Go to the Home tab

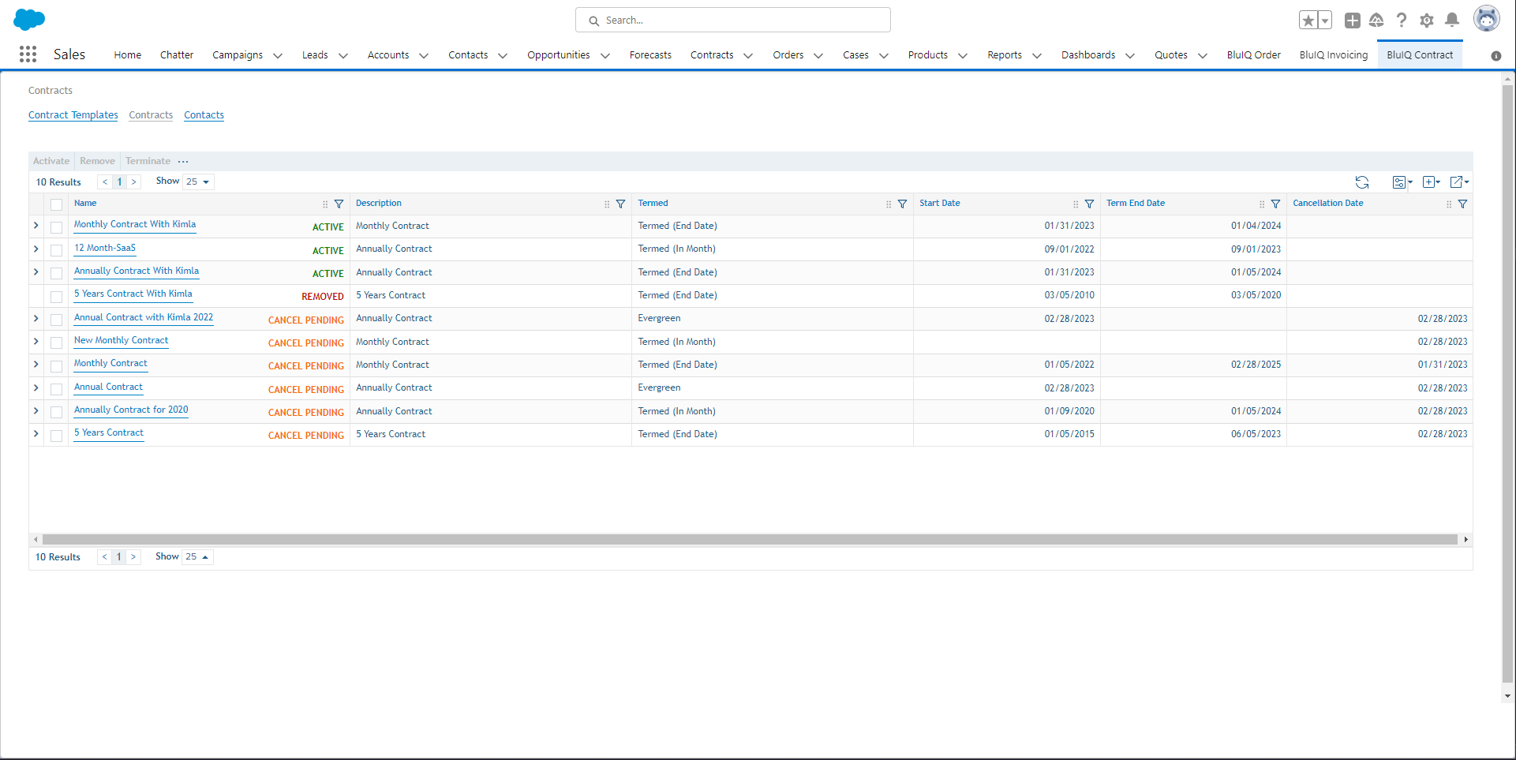point(128,55)
